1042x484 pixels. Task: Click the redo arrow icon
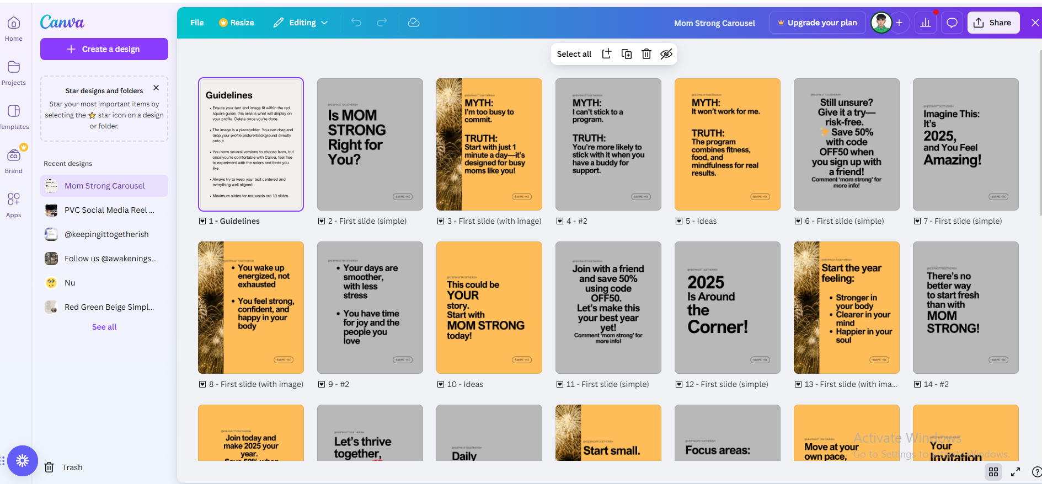[x=382, y=23]
